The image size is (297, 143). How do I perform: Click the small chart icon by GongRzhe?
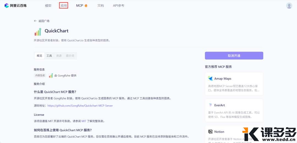point(51,75)
